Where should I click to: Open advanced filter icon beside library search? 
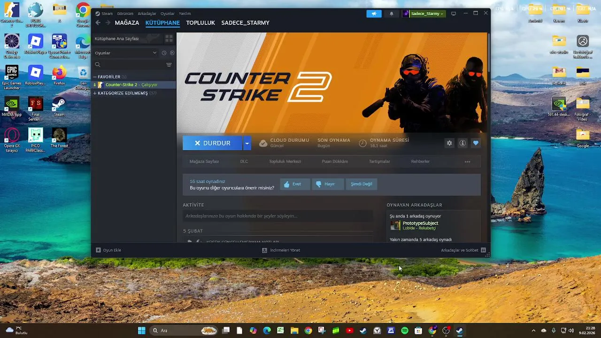[x=169, y=65]
